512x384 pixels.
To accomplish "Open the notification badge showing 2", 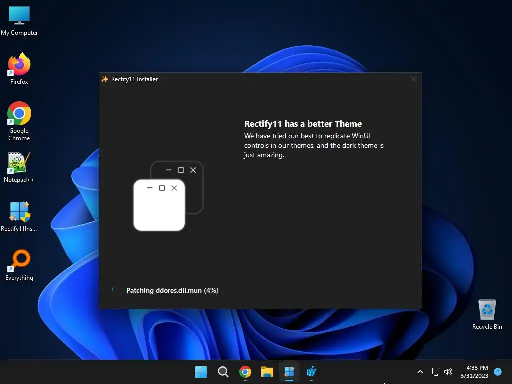I will pyautogui.click(x=498, y=371).
